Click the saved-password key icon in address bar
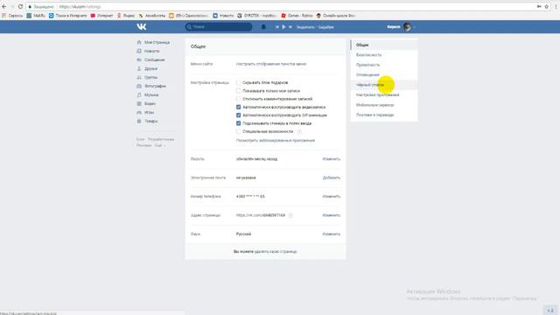Image resolution: width=560 pixels, height=315 pixels. click(539, 6)
